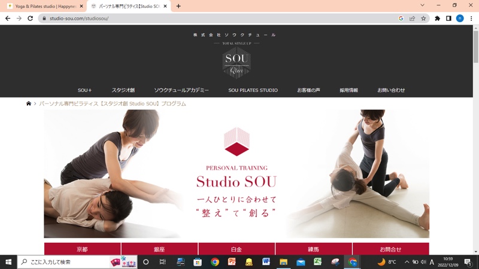The image size is (479, 269).
Task: Open PowerPoint from the taskbar
Action: (x=232, y=262)
